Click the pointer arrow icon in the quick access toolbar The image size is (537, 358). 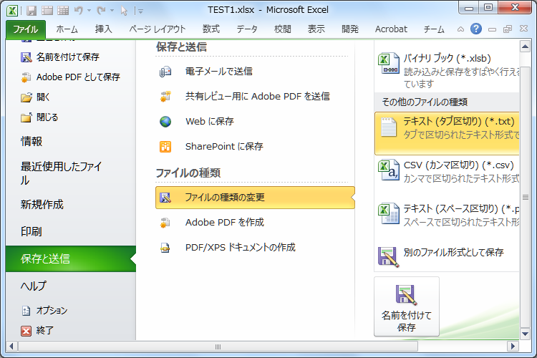(124, 11)
